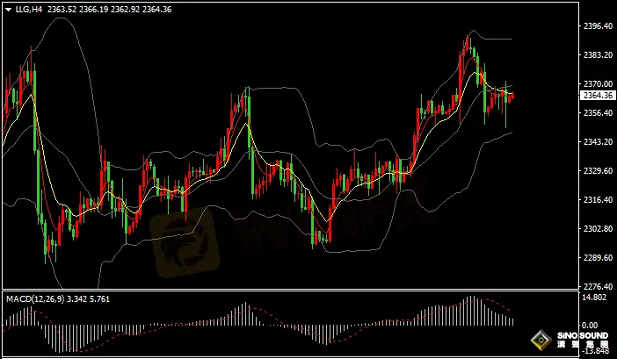Click the 2276.40 price axis label
Viewport: 617px width, 359px height.
(x=599, y=286)
